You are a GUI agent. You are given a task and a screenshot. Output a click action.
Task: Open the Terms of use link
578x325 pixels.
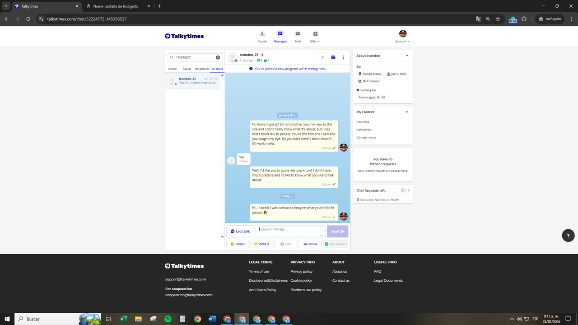tap(259, 272)
